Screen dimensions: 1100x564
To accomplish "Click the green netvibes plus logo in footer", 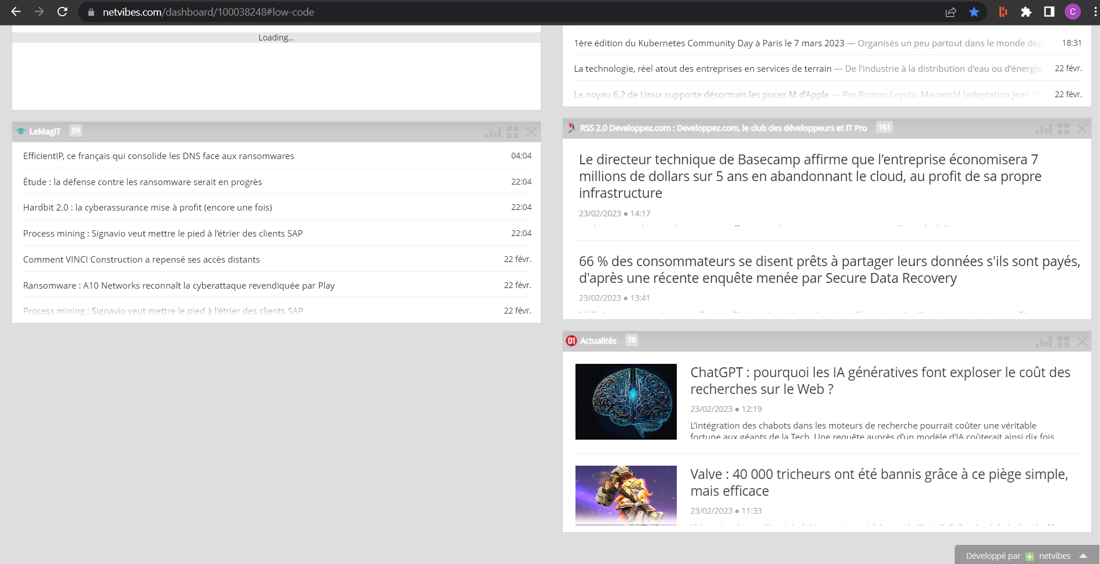I will pyautogui.click(x=1029, y=556).
